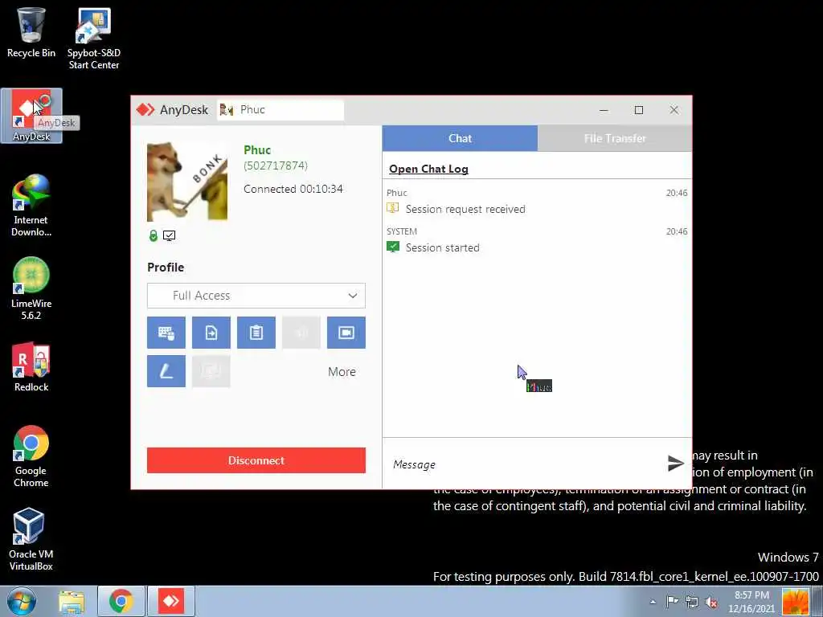Focus the chat Message input field
Image resolution: width=823 pixels, height=617 pixels.
[525, 464]
